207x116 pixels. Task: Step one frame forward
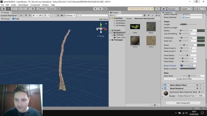pos(105,9)
